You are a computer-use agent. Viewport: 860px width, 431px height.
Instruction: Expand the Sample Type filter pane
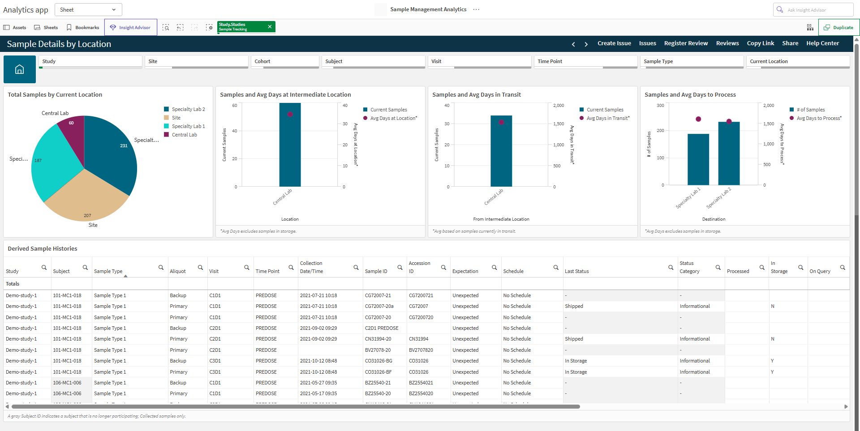[692, 62]
